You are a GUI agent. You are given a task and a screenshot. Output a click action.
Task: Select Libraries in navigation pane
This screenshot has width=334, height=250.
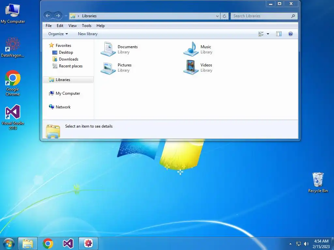(68, 80)
